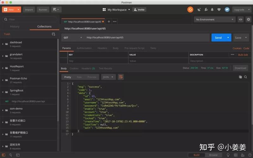Open Postman console icon
The height and width of the screenshot is (158, 253).
18,155
